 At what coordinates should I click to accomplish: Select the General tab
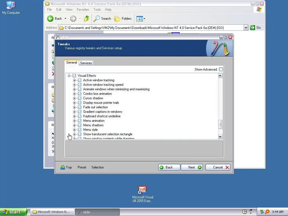pyautogui.click(x=72, y=62)
